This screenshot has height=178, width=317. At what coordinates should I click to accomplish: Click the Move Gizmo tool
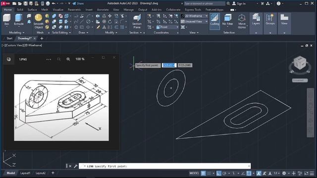[x=242, y=21]
